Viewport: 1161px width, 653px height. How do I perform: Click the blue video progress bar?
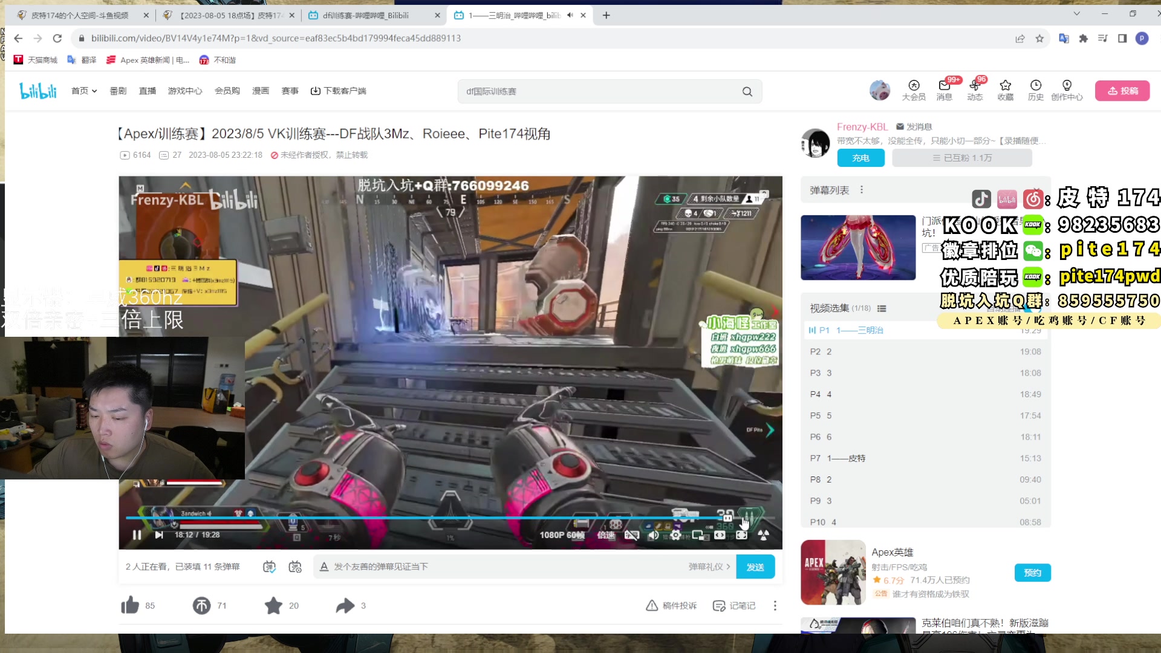[x=423, y=518]
